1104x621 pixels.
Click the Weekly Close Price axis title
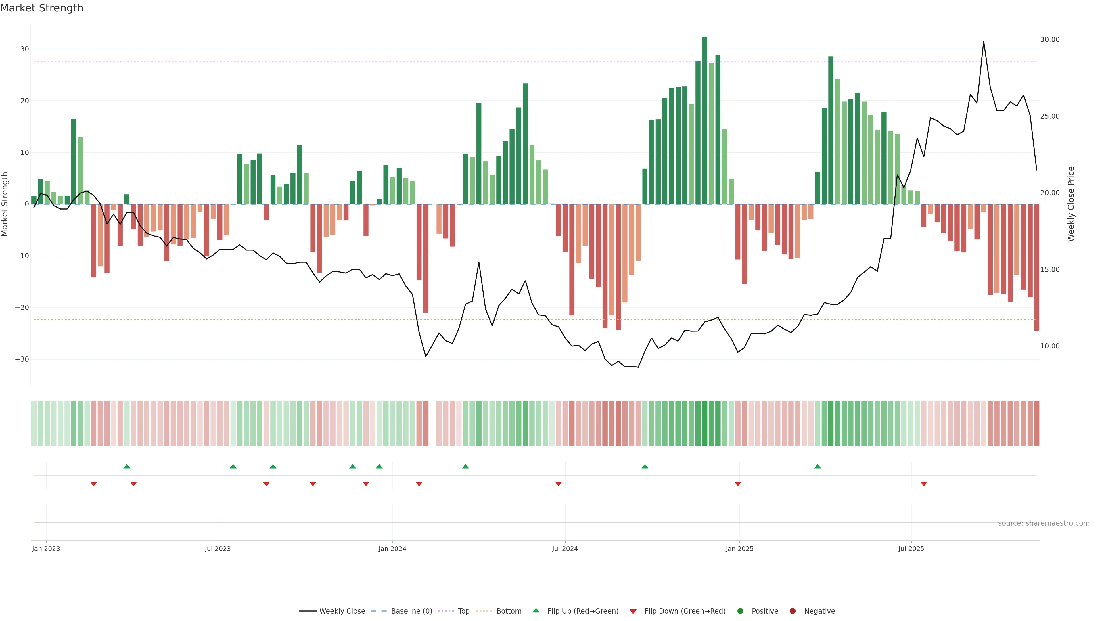tap(1071, 204)
